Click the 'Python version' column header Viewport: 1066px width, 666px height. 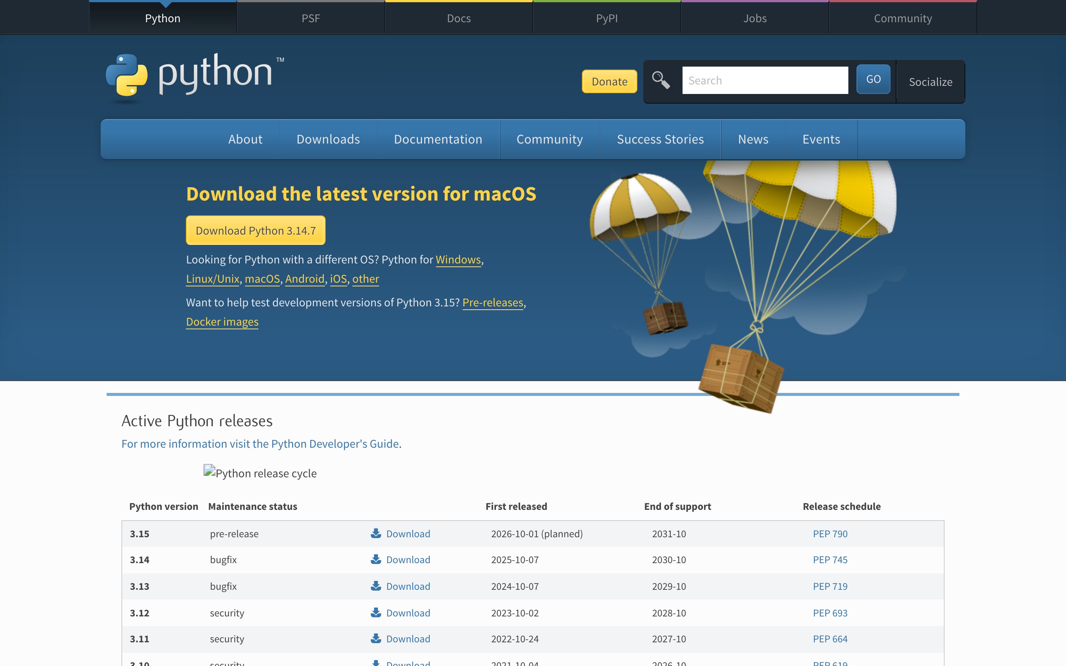[164, 506]
